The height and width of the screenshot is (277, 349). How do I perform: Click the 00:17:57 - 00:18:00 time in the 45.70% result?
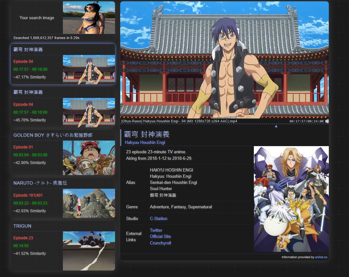tap(30, 112)
